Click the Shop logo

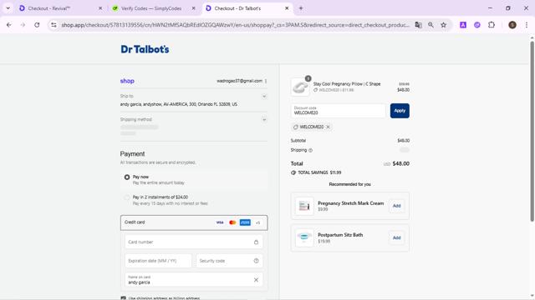pos(127,81)
